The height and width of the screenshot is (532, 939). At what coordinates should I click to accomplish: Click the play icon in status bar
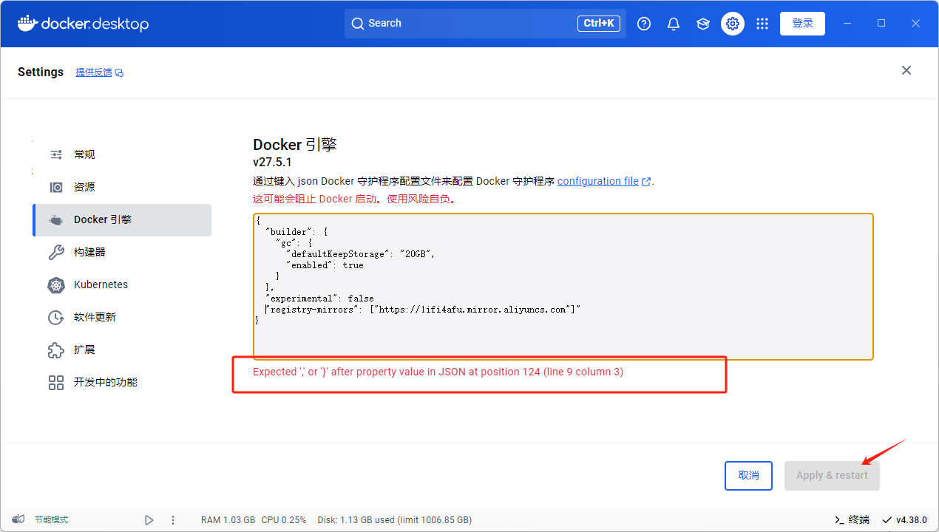click(x=149, y=520)
